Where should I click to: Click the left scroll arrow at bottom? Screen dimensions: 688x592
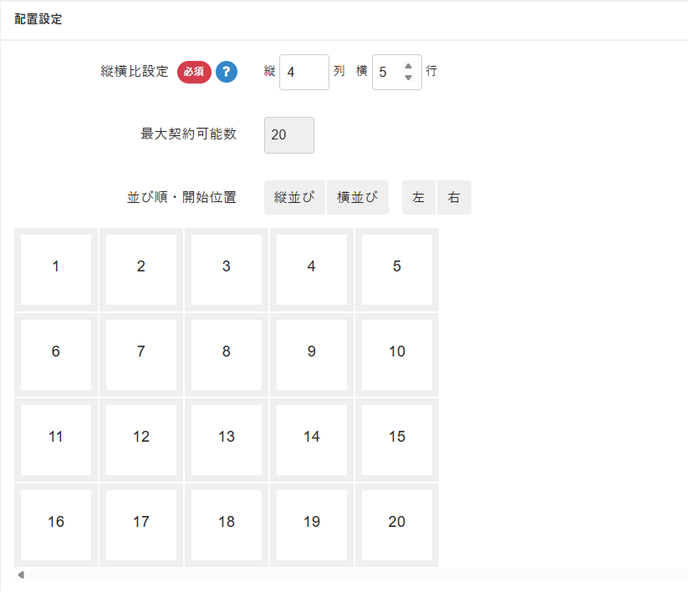click(x=21, y=574)
